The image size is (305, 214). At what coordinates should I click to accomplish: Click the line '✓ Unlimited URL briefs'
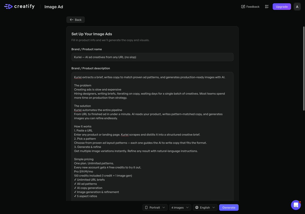coord(89,180)
